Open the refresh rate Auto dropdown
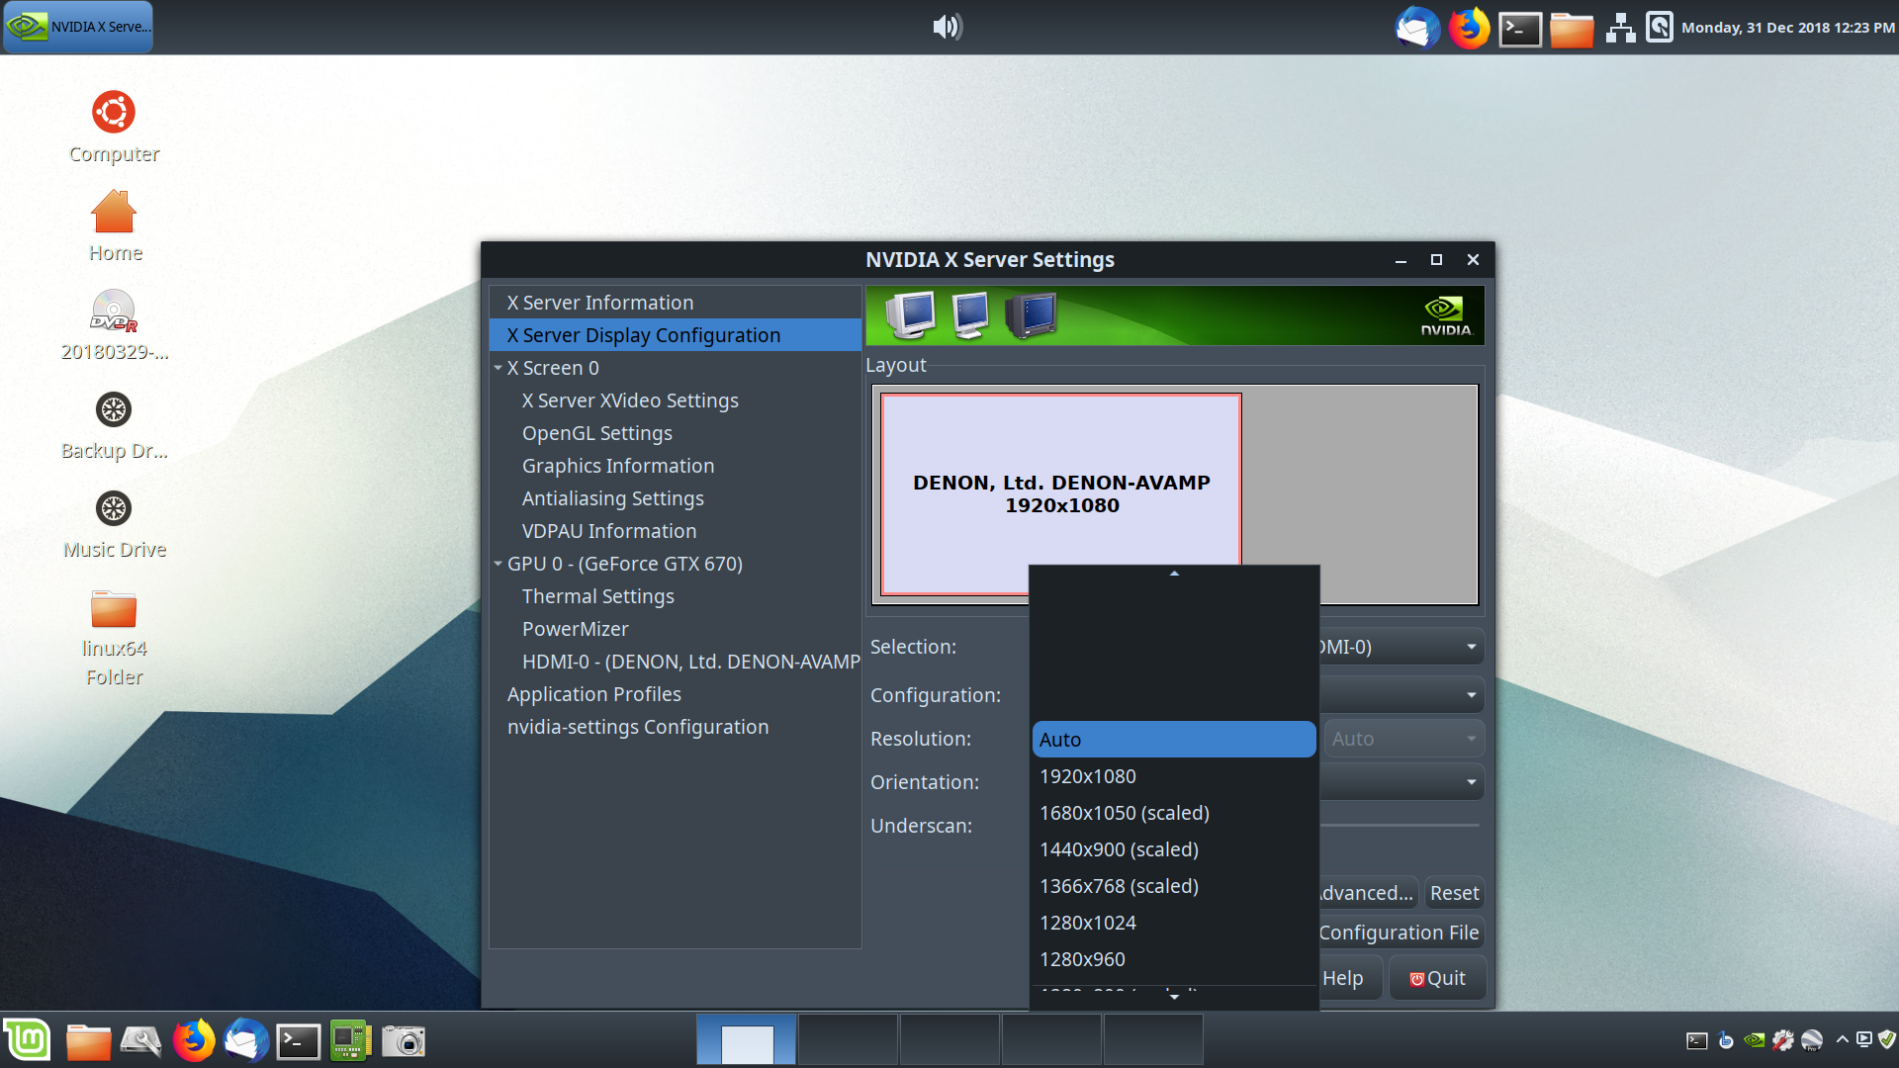 1404,739
